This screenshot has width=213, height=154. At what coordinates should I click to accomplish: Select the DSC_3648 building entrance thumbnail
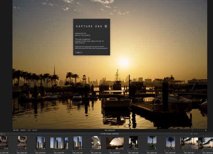pos(22,143)
